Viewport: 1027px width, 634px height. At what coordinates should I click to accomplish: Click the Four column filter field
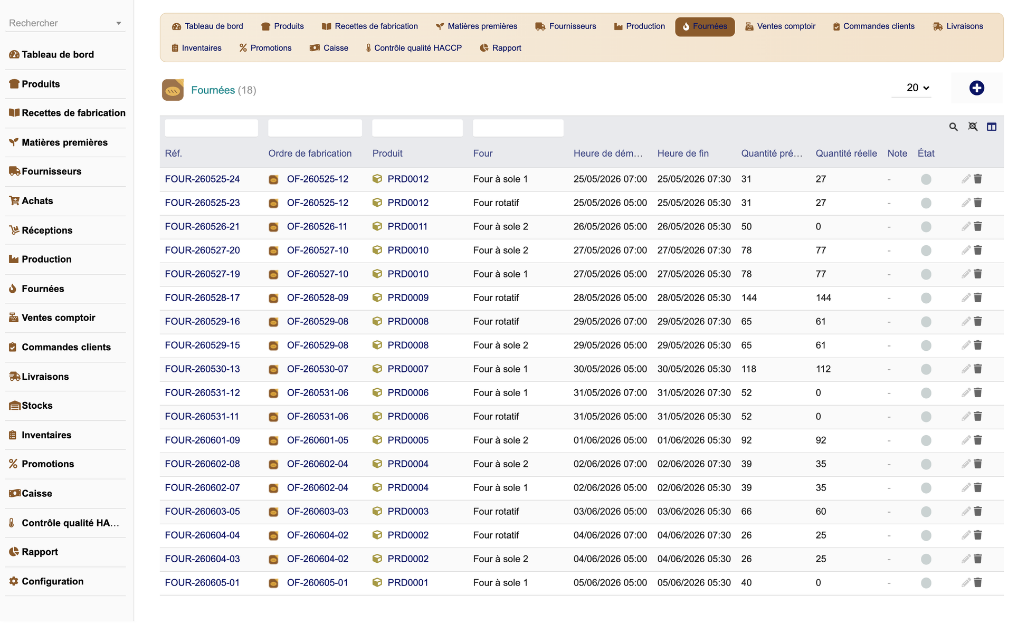pos(518,128)
